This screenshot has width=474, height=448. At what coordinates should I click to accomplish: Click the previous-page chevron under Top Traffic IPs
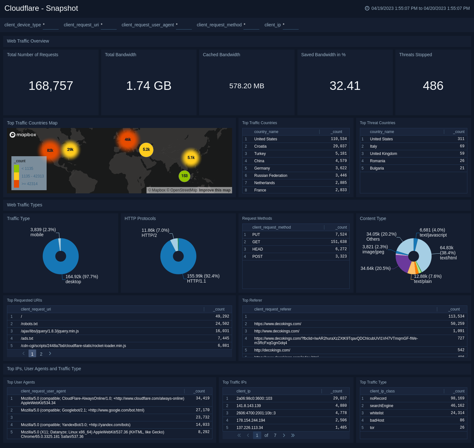248,435
